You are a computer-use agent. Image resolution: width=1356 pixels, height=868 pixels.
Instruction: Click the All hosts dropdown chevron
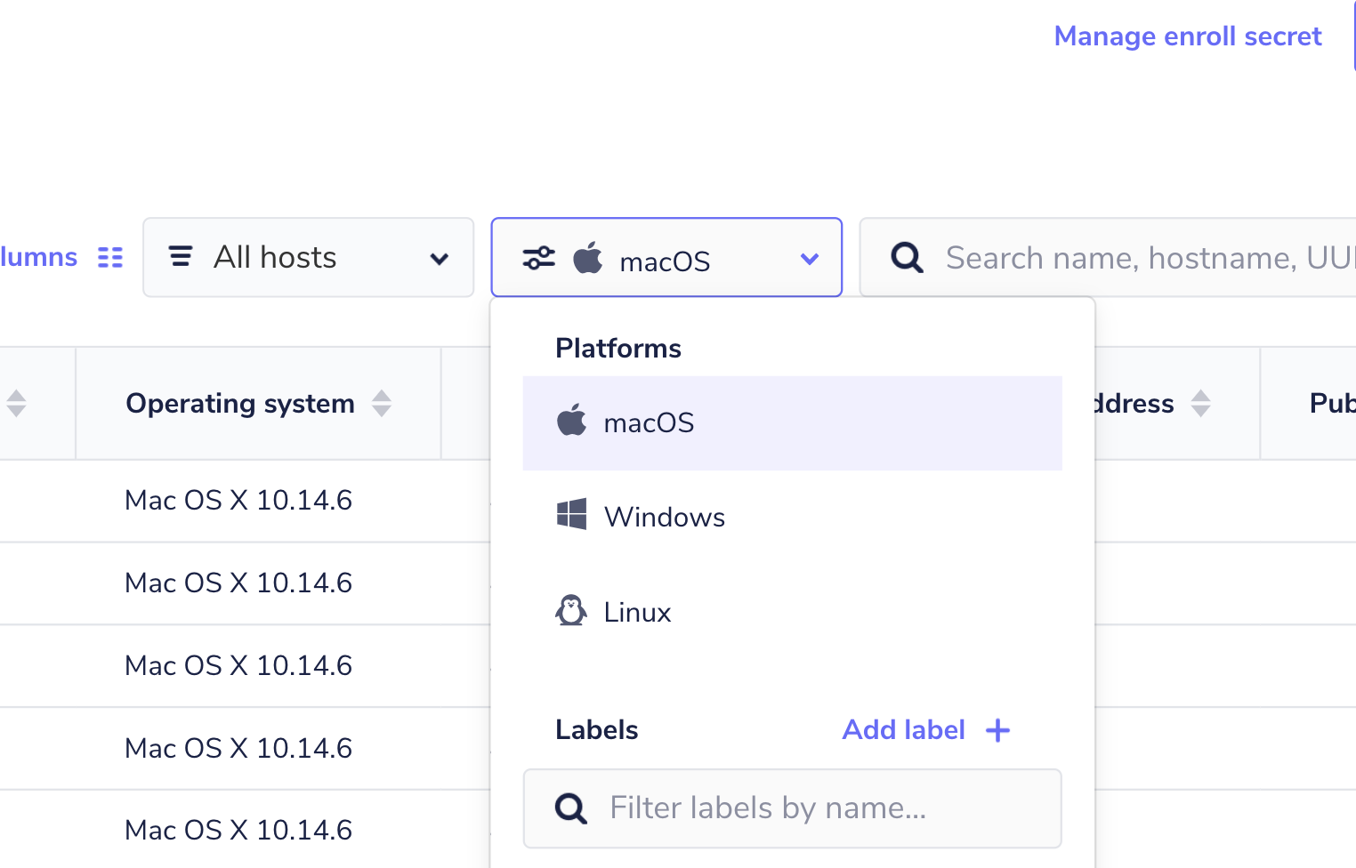[439, 259]
